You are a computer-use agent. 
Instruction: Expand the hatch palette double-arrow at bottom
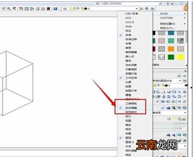coord(187,65)
